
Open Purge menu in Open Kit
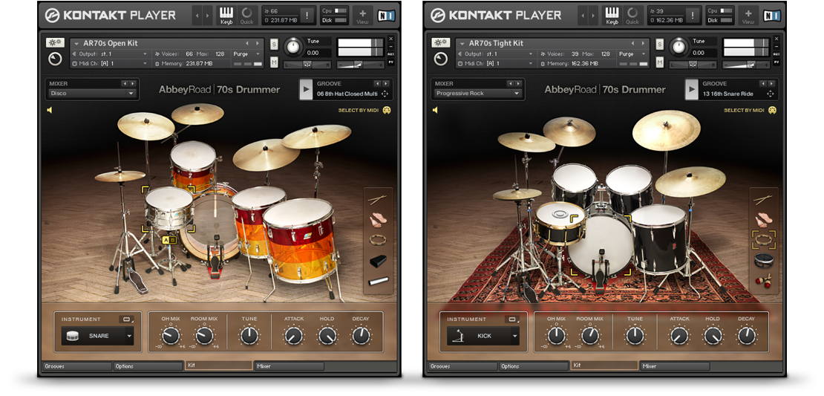(x=247, y=54)
